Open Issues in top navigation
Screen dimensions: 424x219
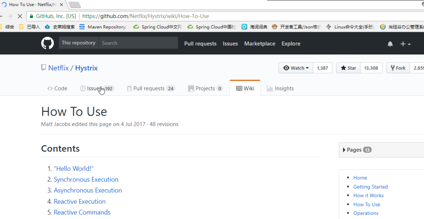point(230,44)
